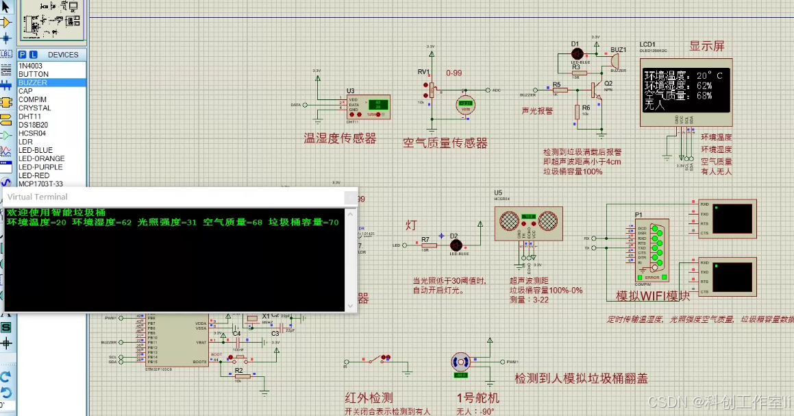
Task: Switch to Component mode tool
Action: pos(5,23)
